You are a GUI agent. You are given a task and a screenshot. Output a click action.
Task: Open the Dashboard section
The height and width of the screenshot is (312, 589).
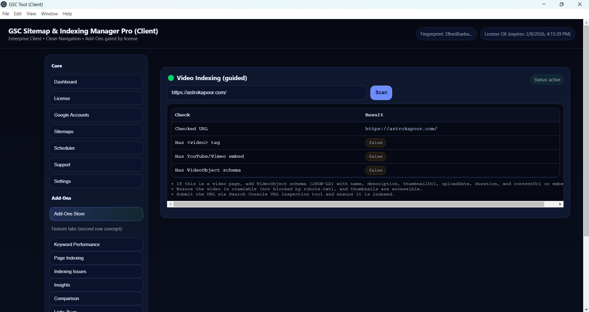click(x=96, y=82)
